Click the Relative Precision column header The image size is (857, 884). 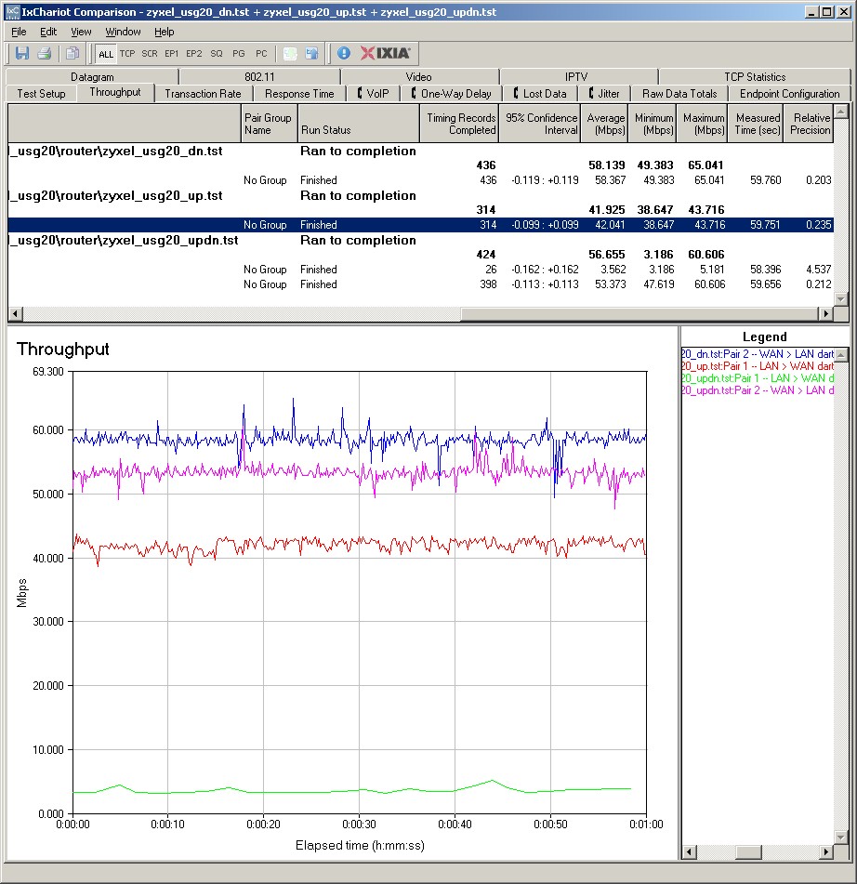pyautogui.click(x=809, y=124)
